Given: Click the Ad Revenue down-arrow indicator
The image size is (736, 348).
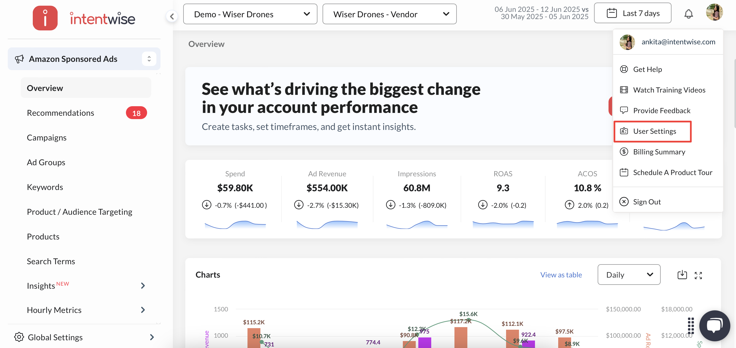Looking at the screenshot, I should 299,205.
